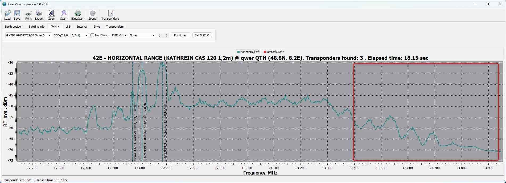Screen dimensions: 506x183
Task: Export the scan data
Action: click(39, 15)
